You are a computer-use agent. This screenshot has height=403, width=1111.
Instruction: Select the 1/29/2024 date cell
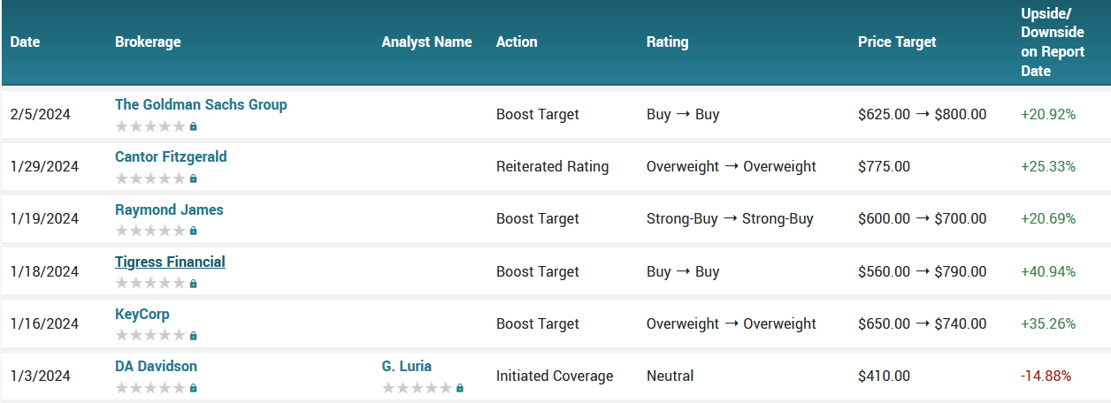(x=44, y=166)
